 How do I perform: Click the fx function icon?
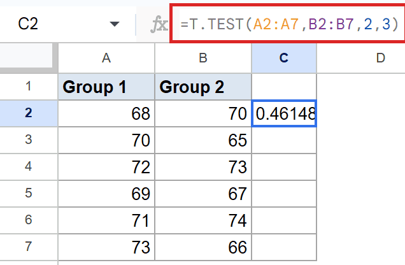point(159,25)
